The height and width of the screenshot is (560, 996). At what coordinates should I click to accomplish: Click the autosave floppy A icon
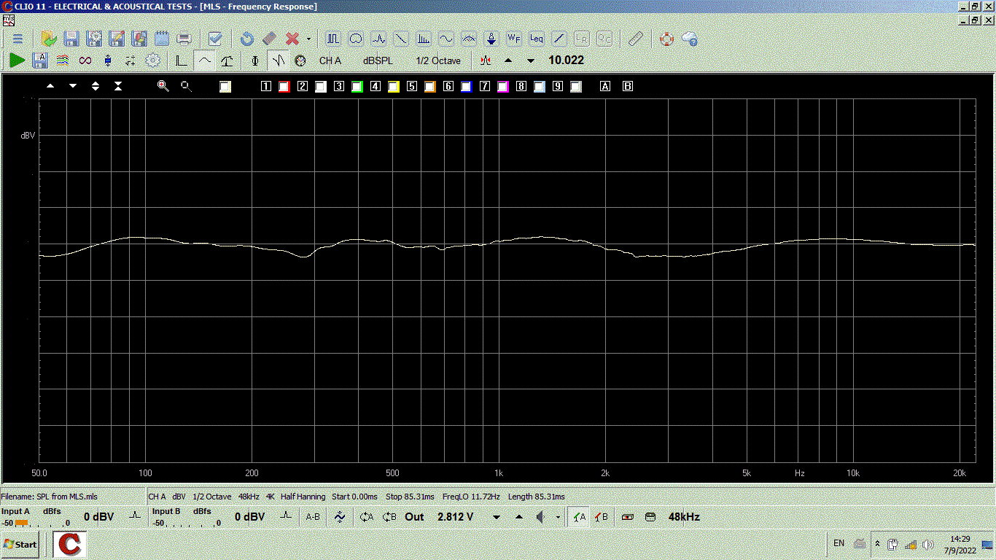(40, 61)
